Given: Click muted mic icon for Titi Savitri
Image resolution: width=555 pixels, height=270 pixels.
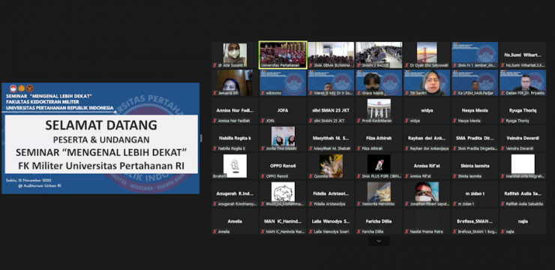Looking at the screenshot, I should [x=407, y=93].
